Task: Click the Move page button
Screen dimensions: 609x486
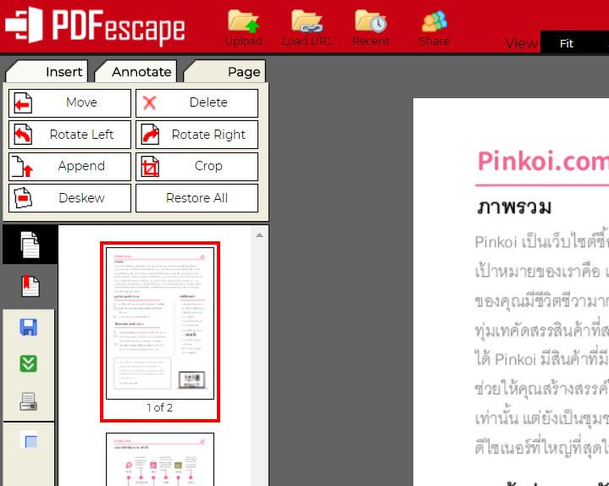Action: tap(70, 102)
